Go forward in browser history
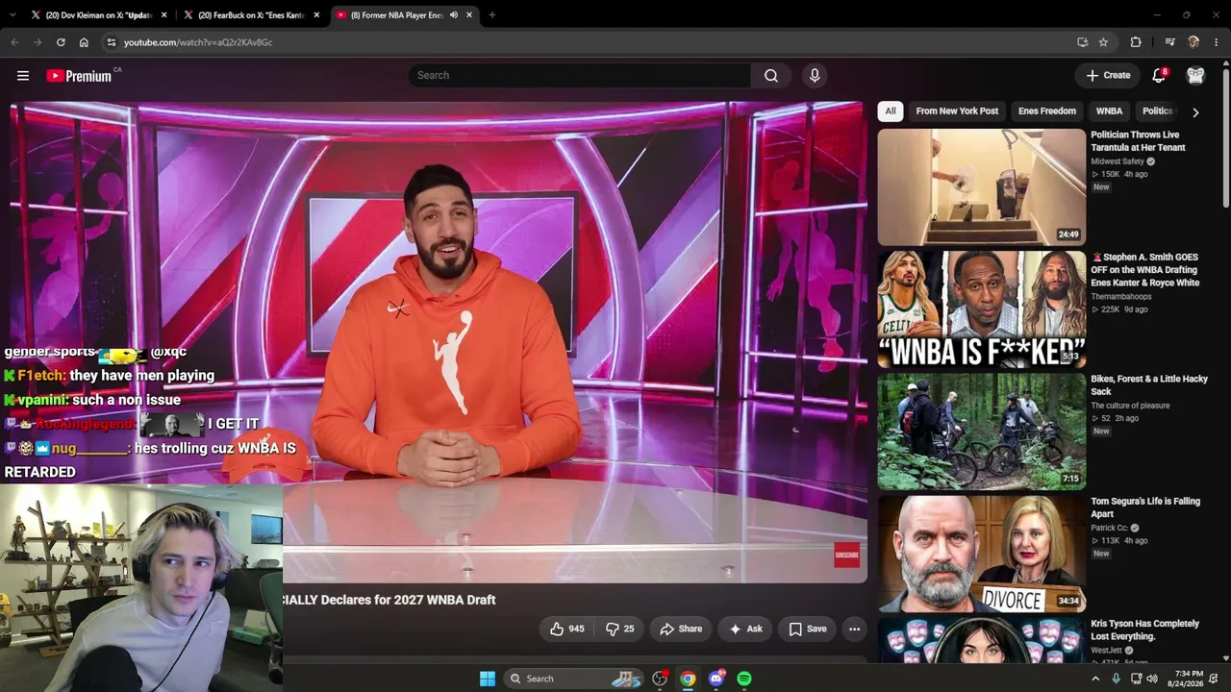 (38, 42)
